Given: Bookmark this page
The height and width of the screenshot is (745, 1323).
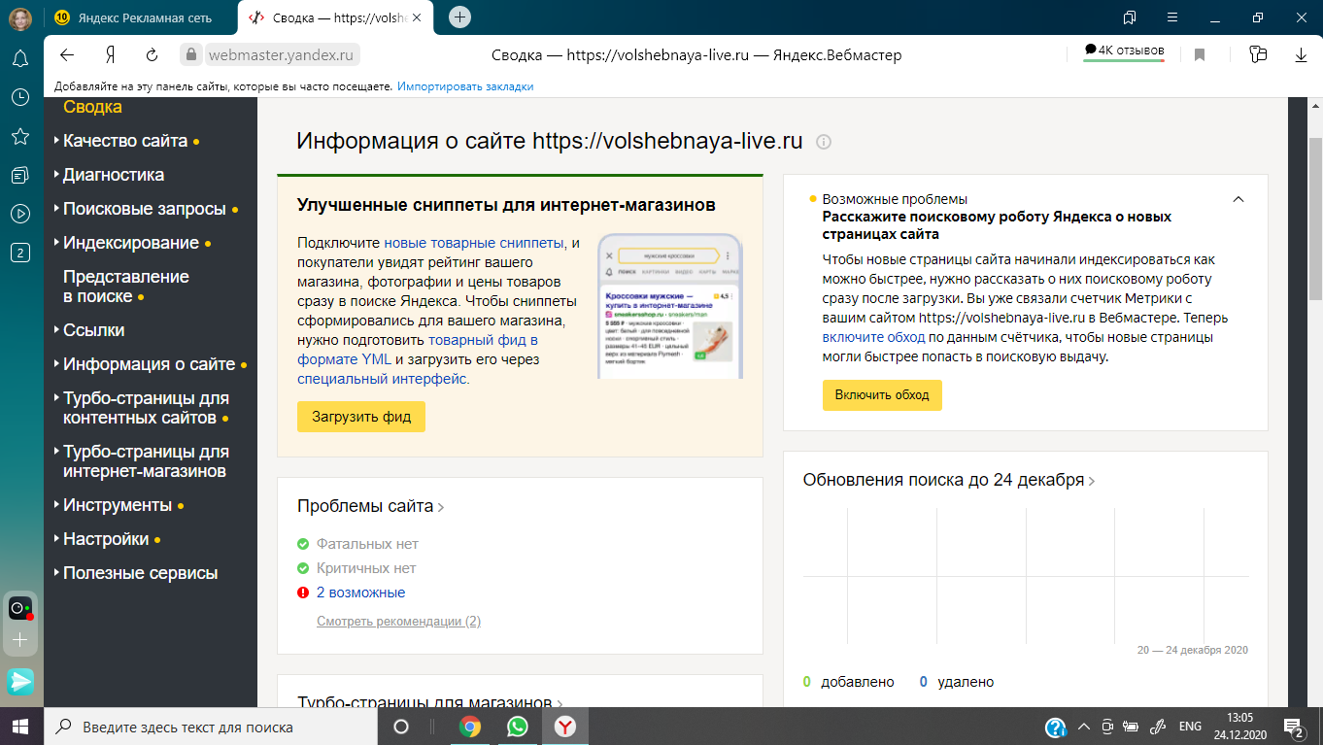Looking at the screenshot, I should [1200, 55].
